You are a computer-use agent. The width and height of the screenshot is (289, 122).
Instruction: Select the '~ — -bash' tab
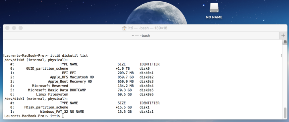[141, 35]
